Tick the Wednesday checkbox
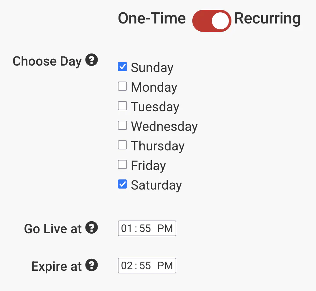 (122, 126)
